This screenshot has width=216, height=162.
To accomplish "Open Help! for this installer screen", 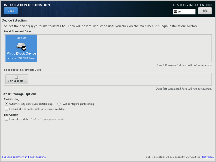I will click(205, 11).
